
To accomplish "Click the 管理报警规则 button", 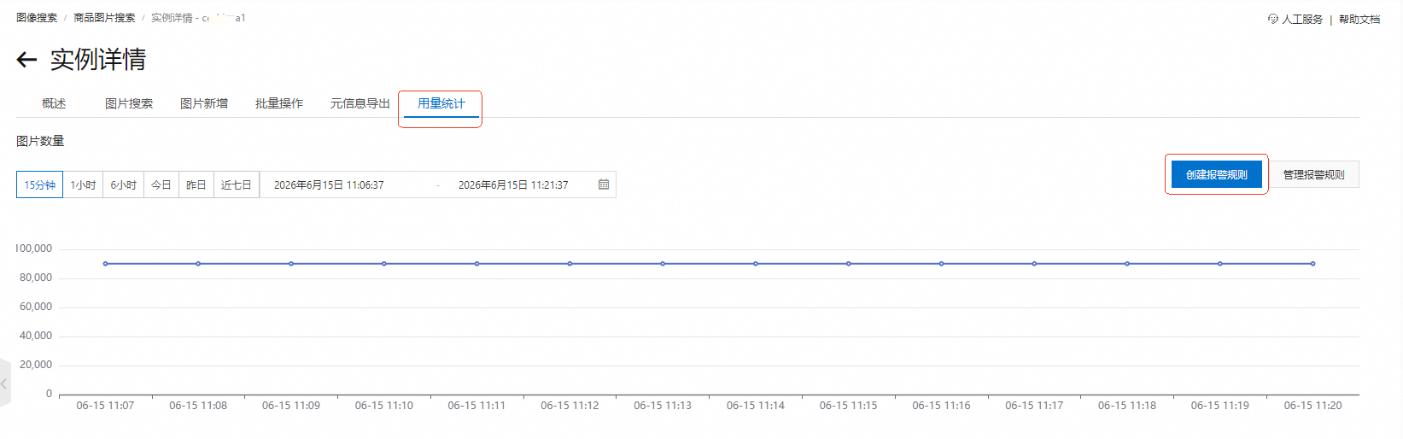I will (x=1314, y=174).
